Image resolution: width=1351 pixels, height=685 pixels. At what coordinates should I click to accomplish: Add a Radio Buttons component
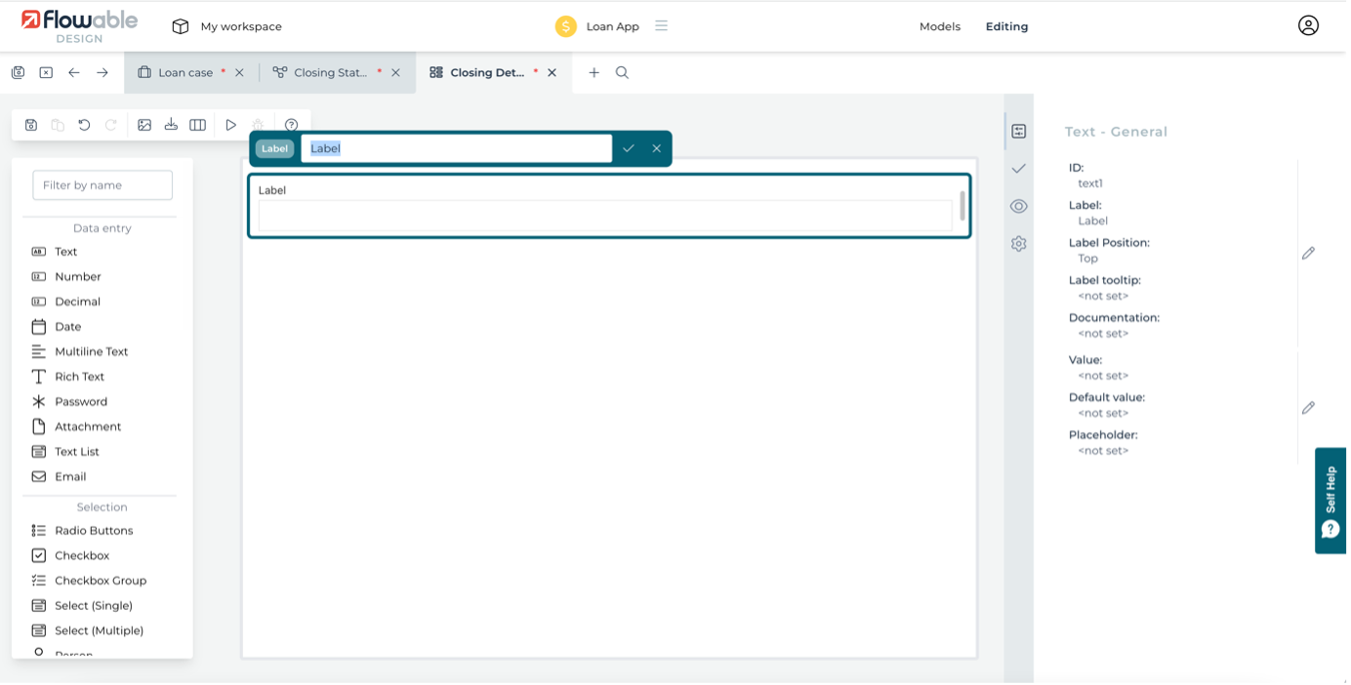point(93,530)
